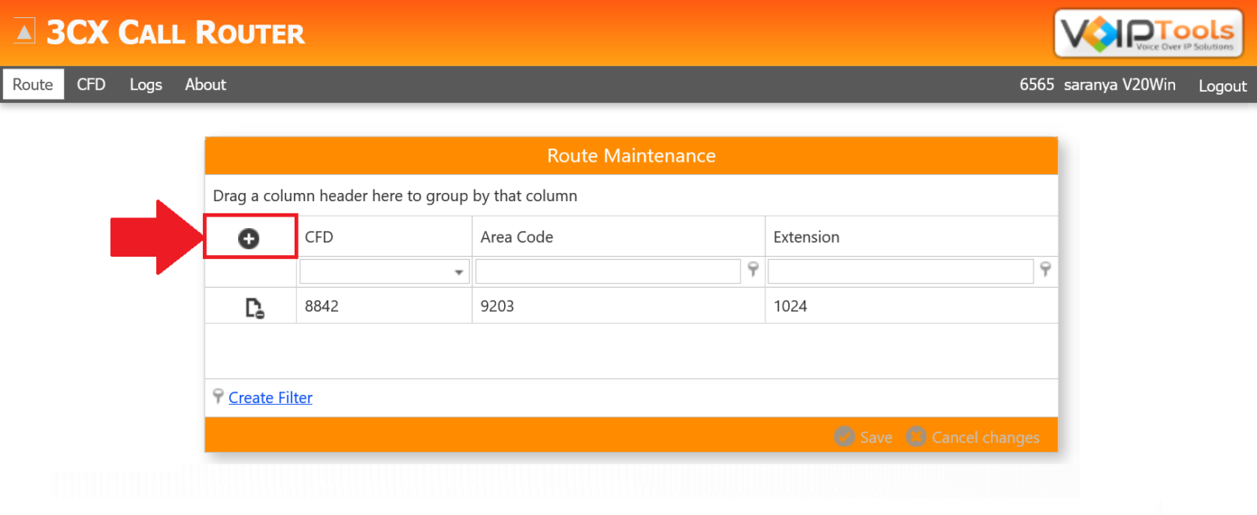Click the funnel icon beside Extension filter
This screenshot has width=1257, height=515.
click(x=1045, y=270)
